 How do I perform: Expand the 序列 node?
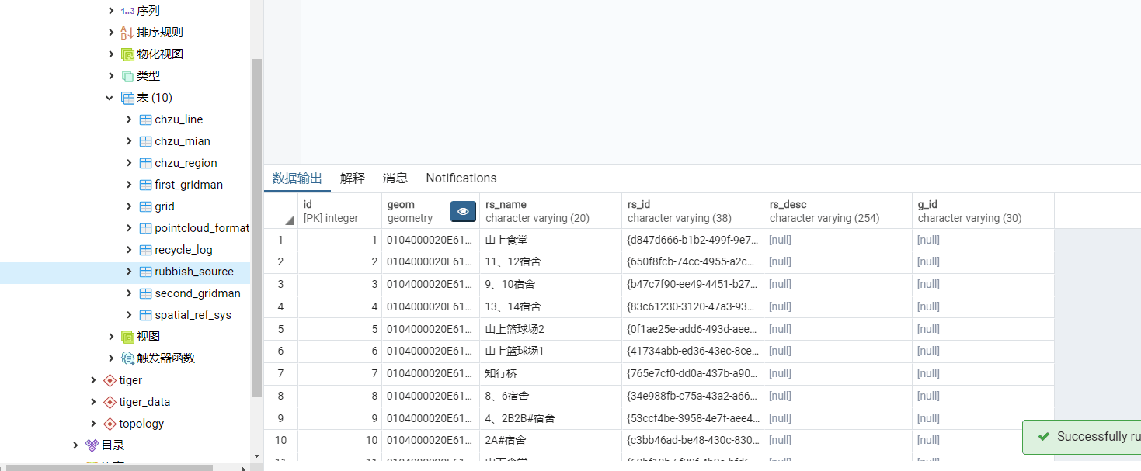[110, 11]
